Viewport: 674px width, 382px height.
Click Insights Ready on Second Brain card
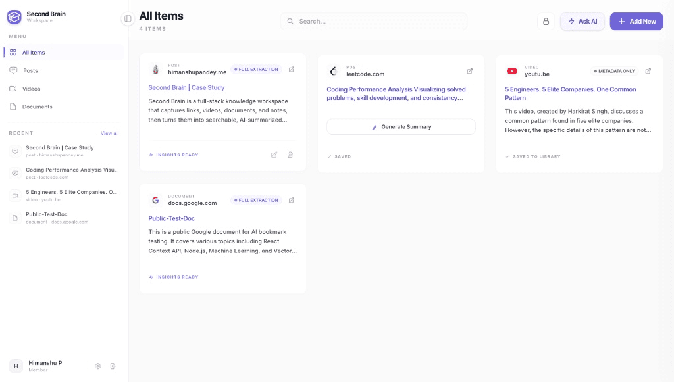[x=174, y=155]
